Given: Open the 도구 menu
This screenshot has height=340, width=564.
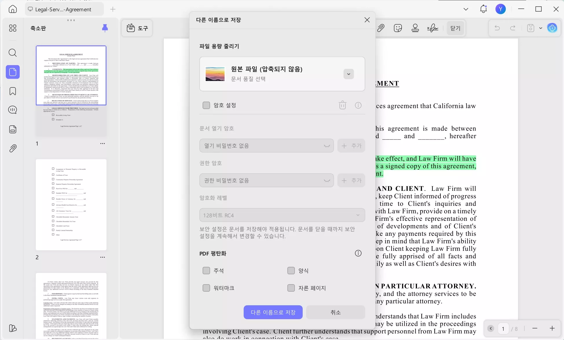Looking at the screenshot, I should [137, 28].
